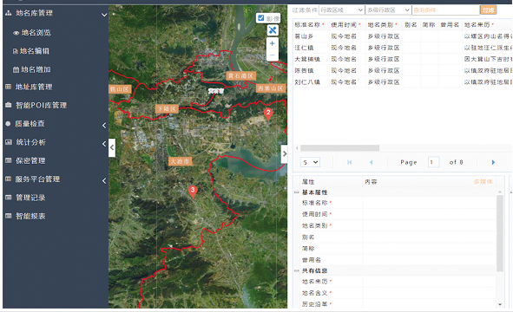
Task: Open 统计分析 sidebar menu
Action: coord(30,142)
